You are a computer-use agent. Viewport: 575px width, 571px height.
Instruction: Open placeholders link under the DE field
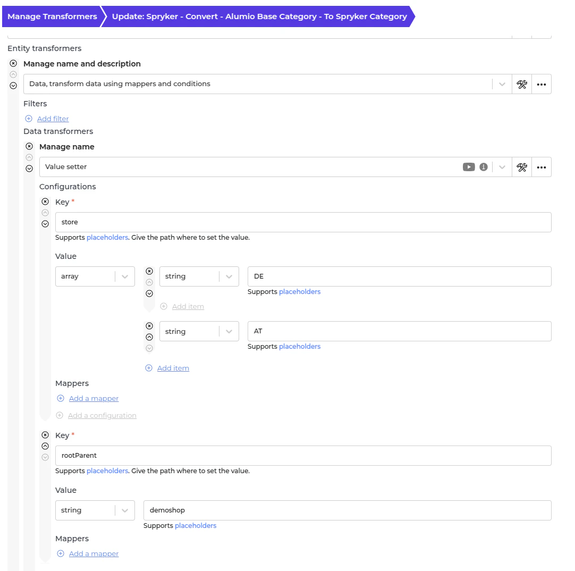(300, 291)
